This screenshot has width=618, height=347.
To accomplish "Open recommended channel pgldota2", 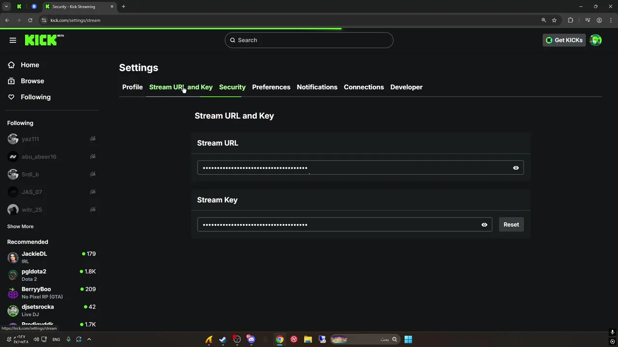I will pos(34,272).
